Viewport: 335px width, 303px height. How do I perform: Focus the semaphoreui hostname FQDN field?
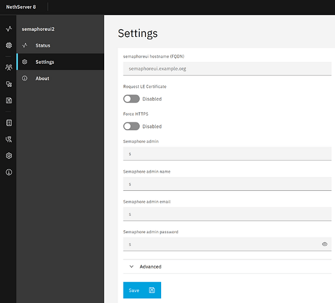(x=227, y=68)
